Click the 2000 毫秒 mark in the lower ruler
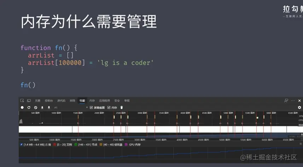 pos(98,140)
